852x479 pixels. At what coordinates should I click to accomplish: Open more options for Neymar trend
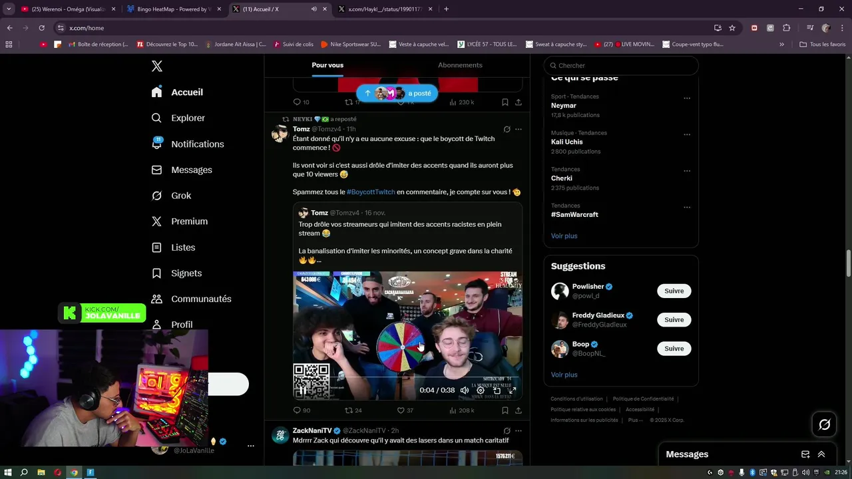point(687,98)
